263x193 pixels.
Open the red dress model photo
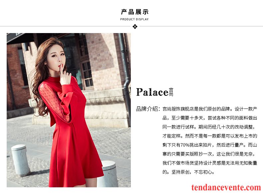[x=69, y=110]
